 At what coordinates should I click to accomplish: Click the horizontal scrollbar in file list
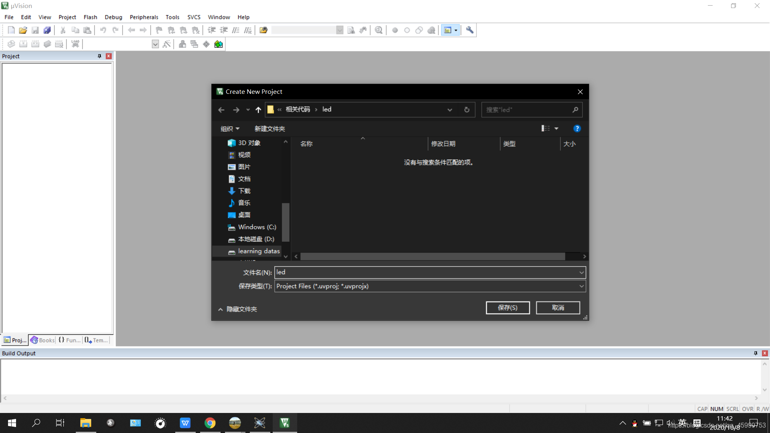pyautogui.click(x=432, y=256)
